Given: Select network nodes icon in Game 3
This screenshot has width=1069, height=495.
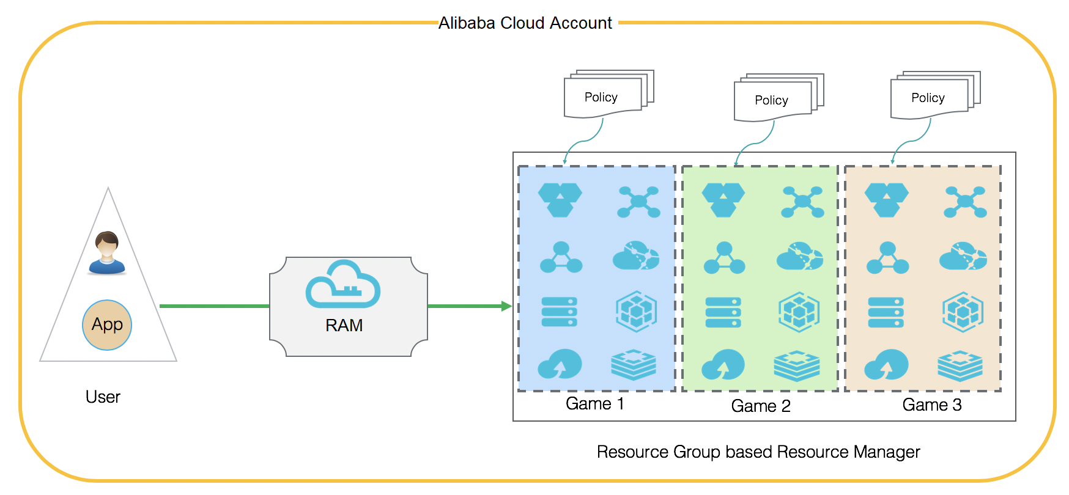Looking at the screenshot, I should 965,202.
